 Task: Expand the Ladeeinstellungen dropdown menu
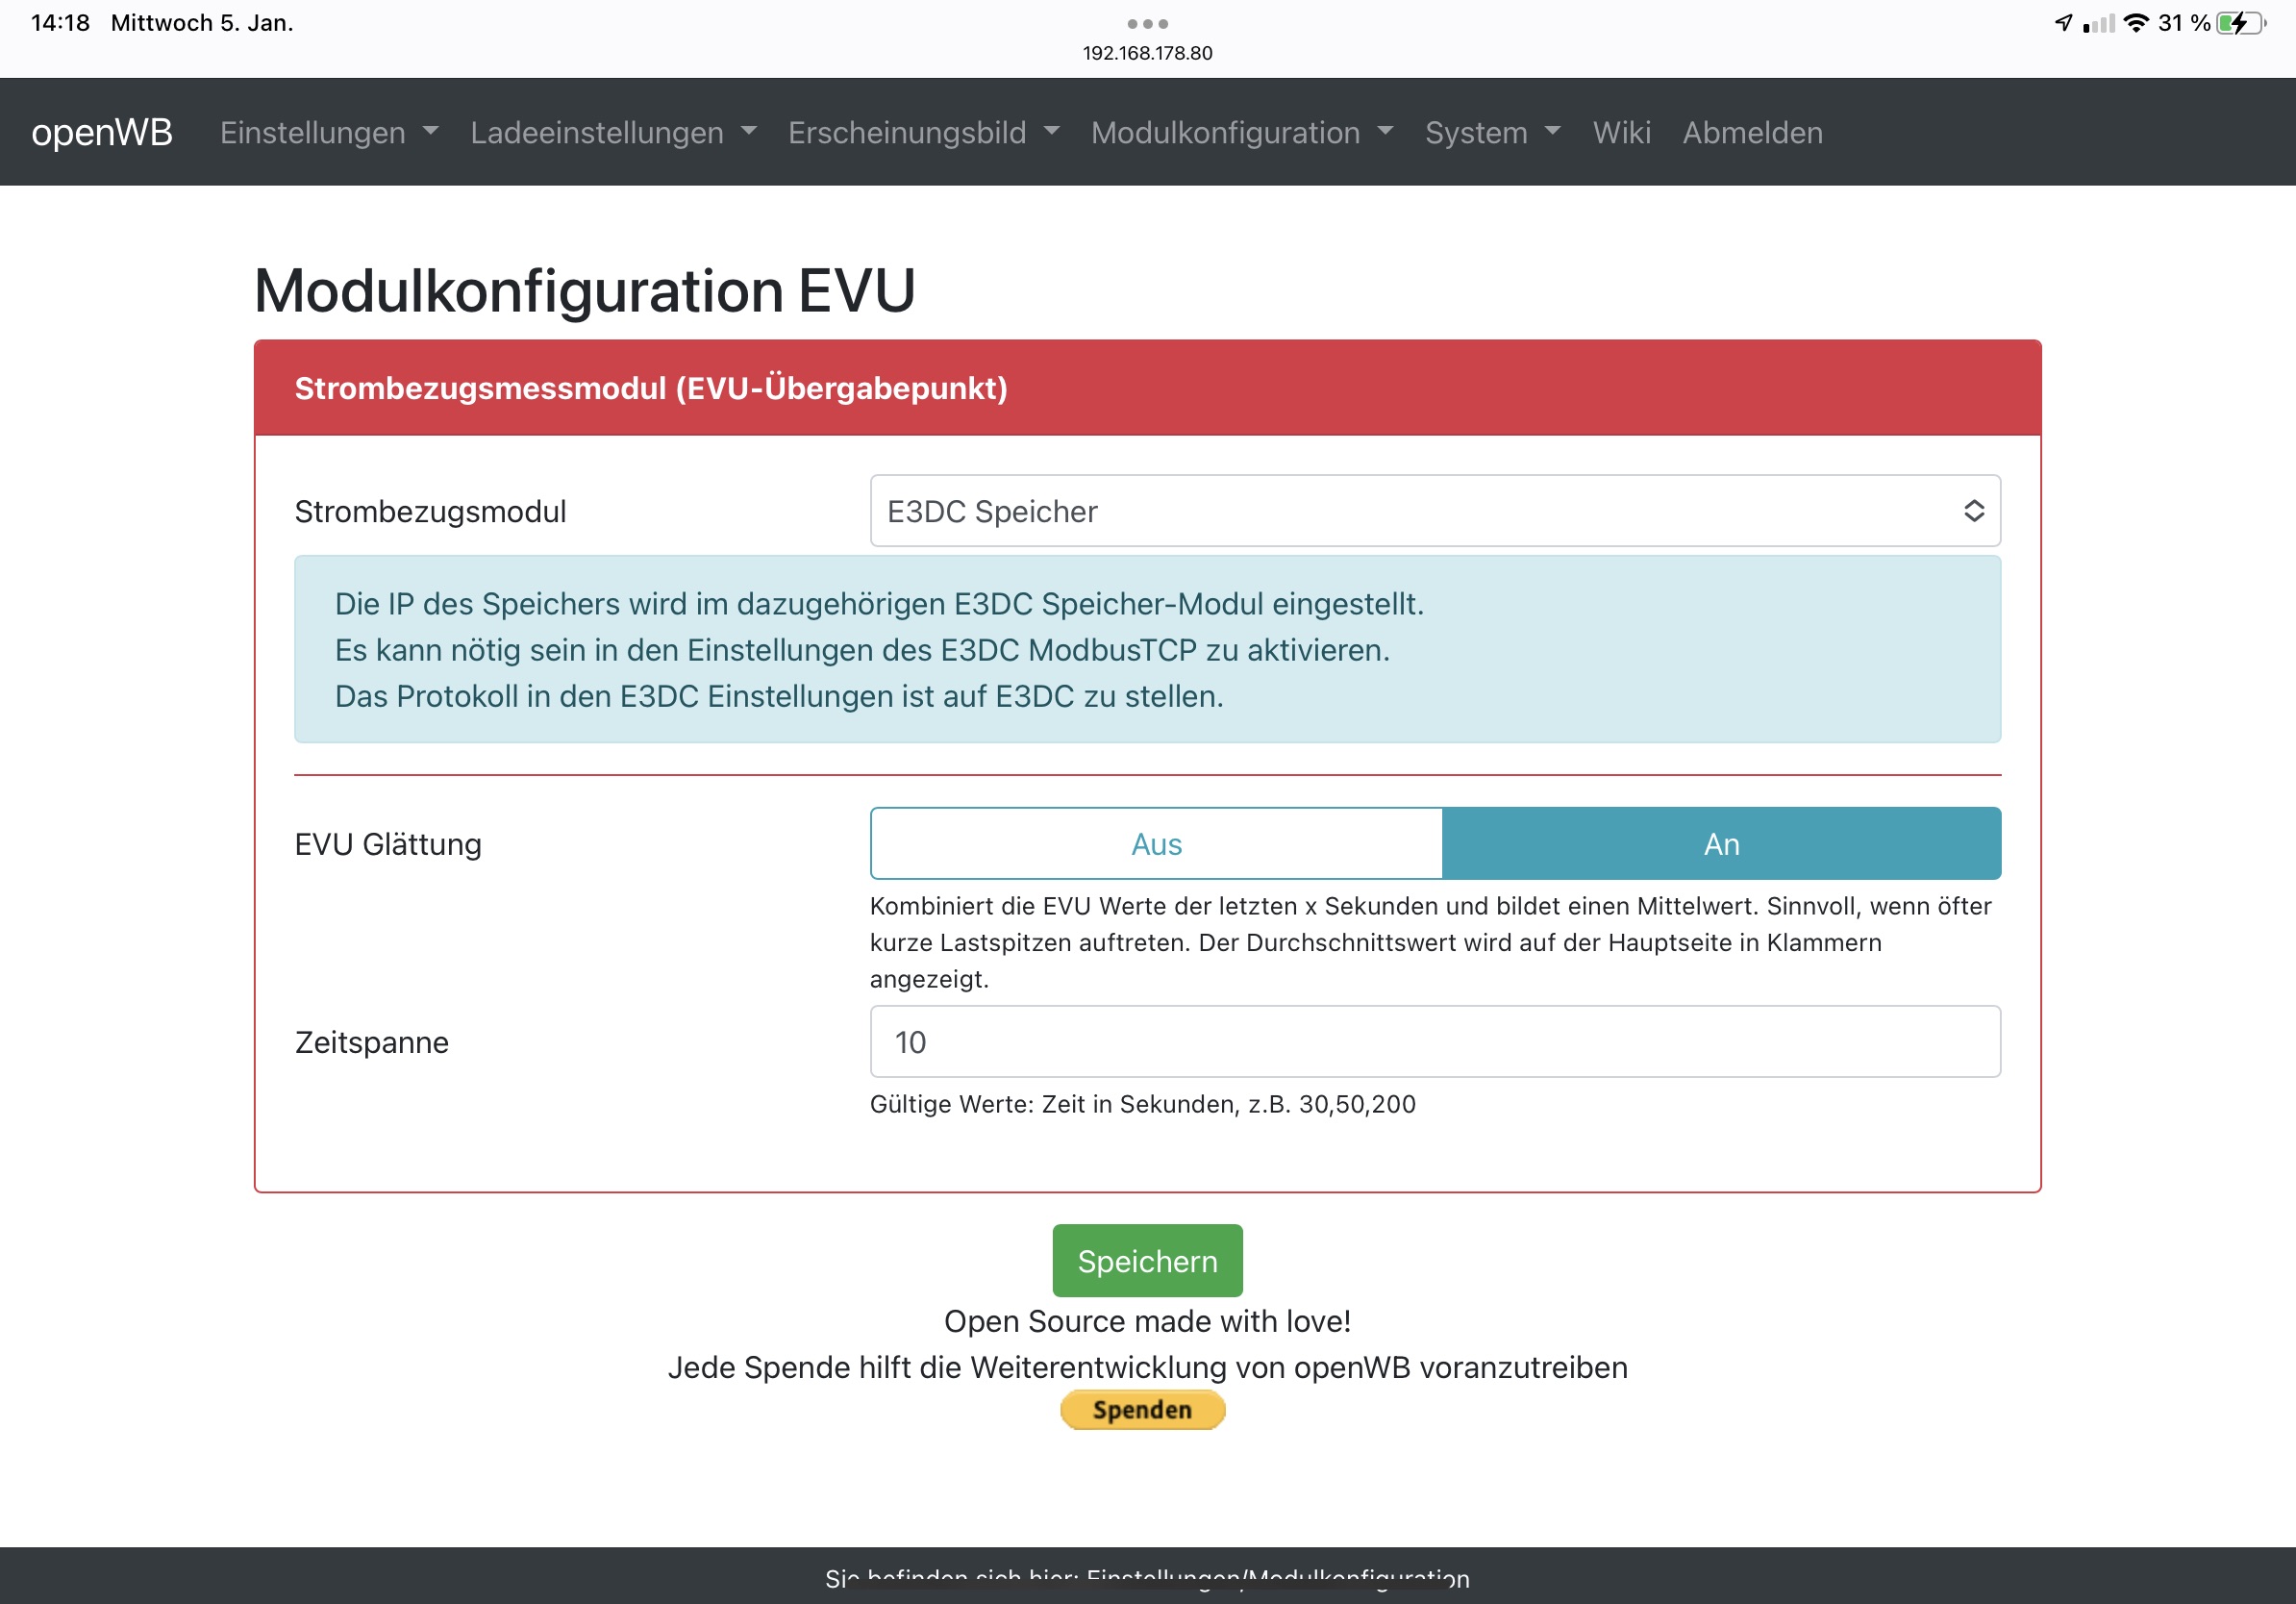[x=613, y=132]
